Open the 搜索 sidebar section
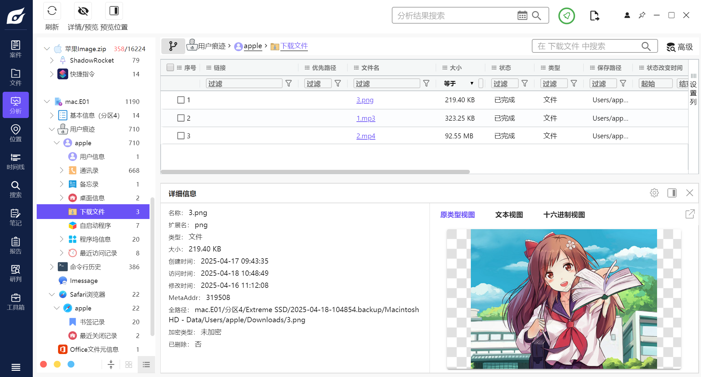Viewport: 701px width, 377px height. [x=16, y=189]
